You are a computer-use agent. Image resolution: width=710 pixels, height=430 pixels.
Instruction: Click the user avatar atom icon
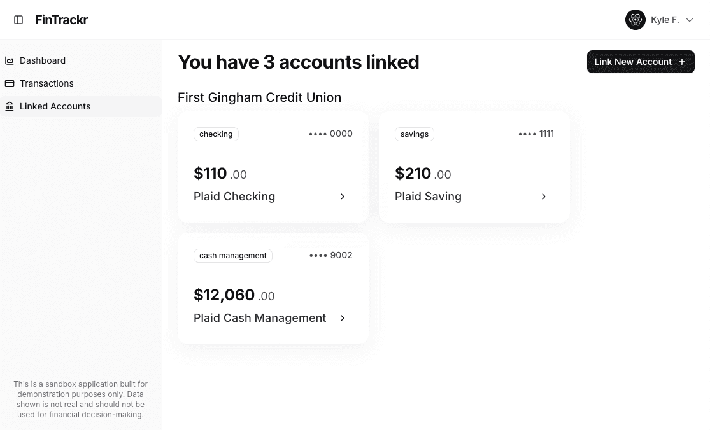pyautogui.click(x=635, y=20)
